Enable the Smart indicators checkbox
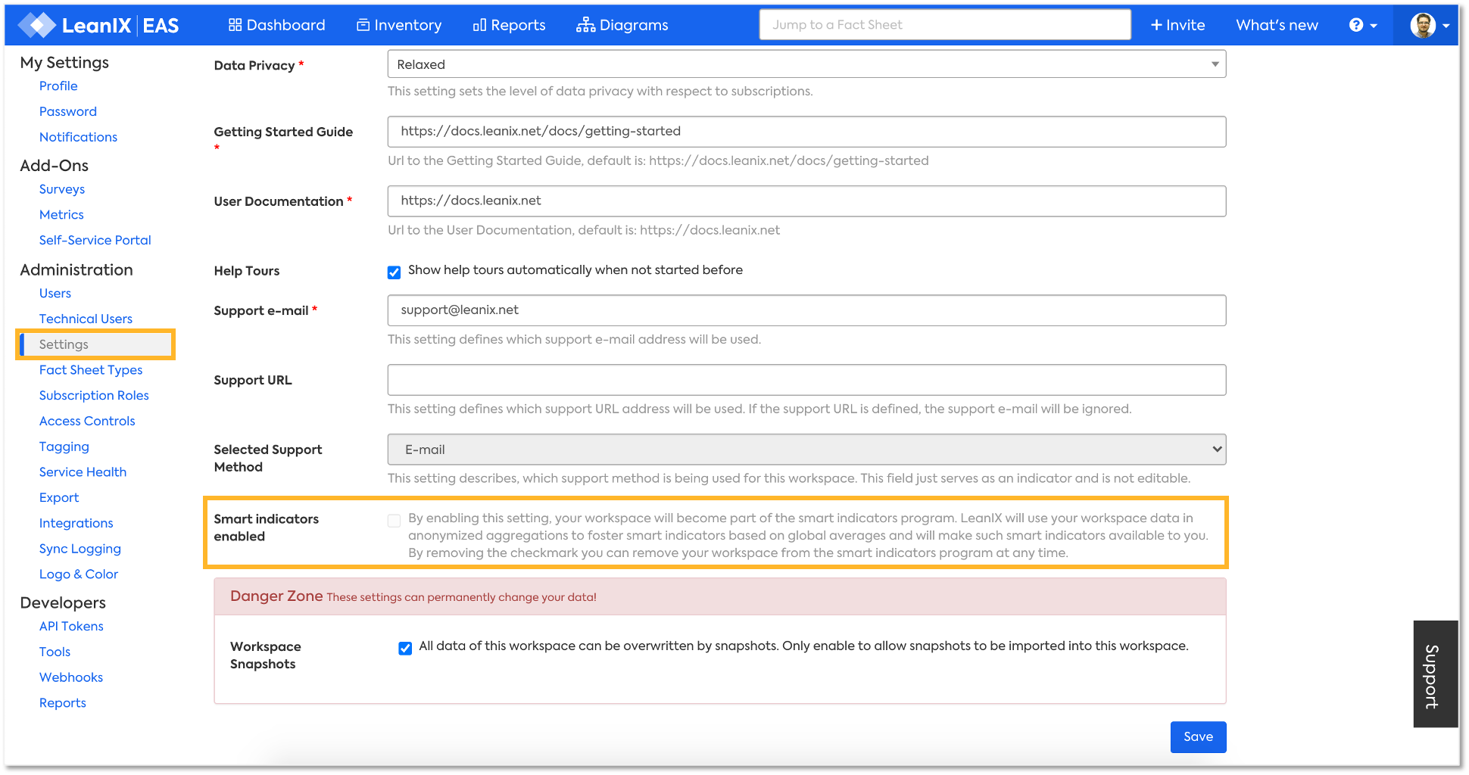The width and height of the screenshot is (1469, 775). click(394, 521)
